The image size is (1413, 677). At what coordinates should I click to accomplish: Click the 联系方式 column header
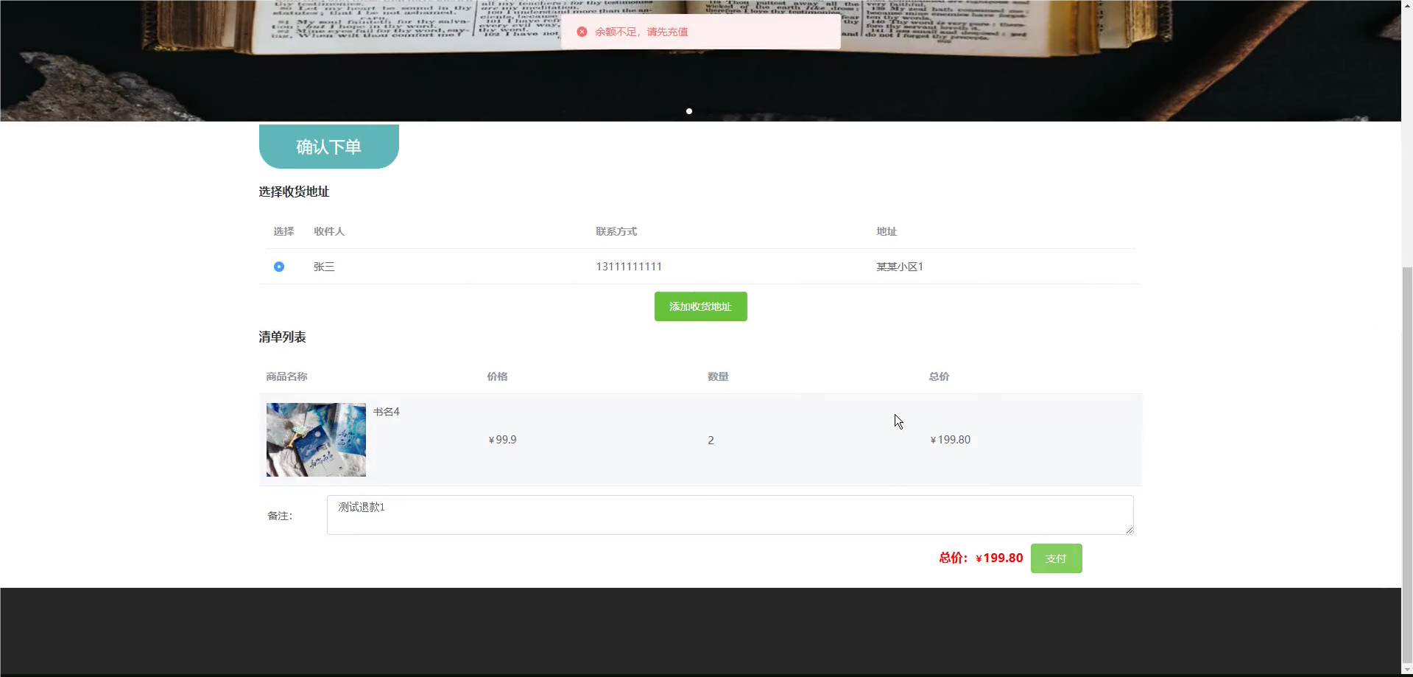tap(616, 231)
